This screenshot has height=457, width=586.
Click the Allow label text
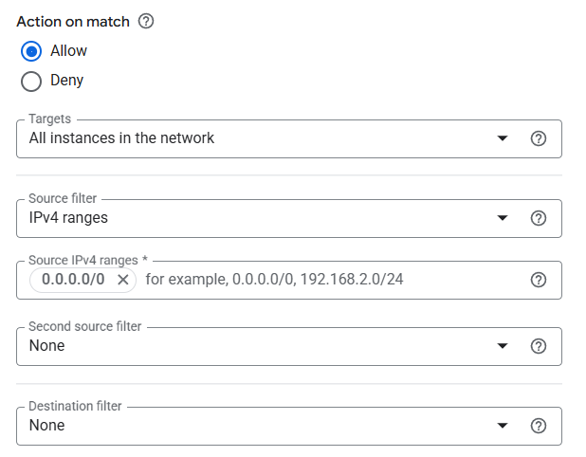68,51
